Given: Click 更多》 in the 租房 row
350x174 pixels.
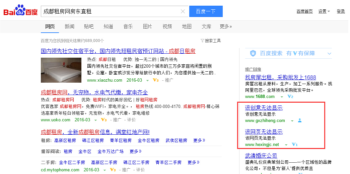Looking at the screenshot, I should tap(199, 140).
